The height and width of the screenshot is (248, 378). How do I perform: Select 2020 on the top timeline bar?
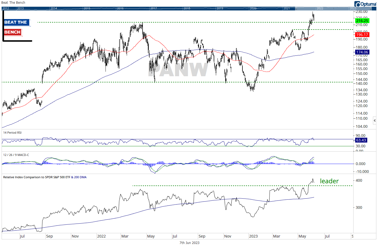pos(253,8)
